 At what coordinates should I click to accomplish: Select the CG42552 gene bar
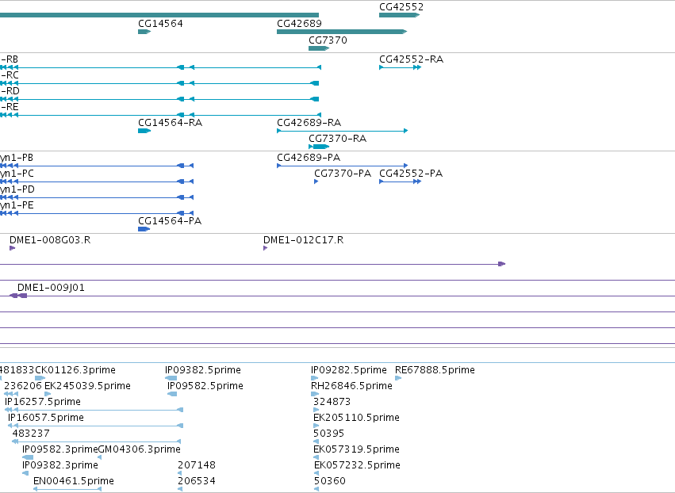(x=400, y=15)
